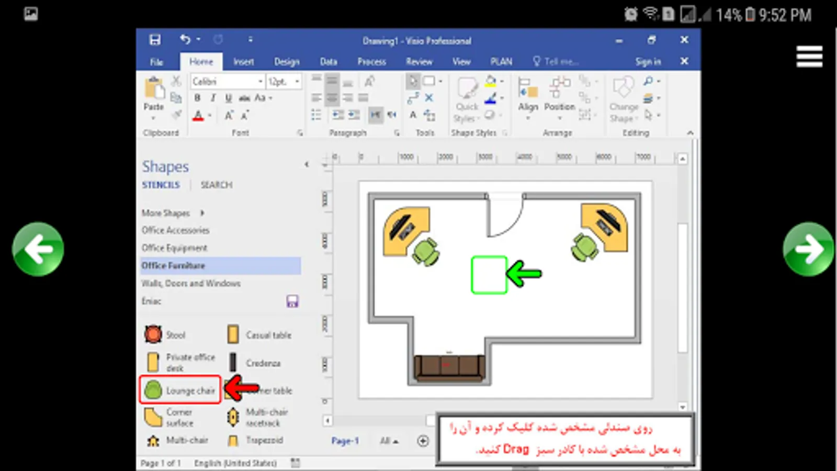The height and width of the screenshot is (471, 837).
Task: Click the stencil save icon beside Eniac
Action: (292, 301)
